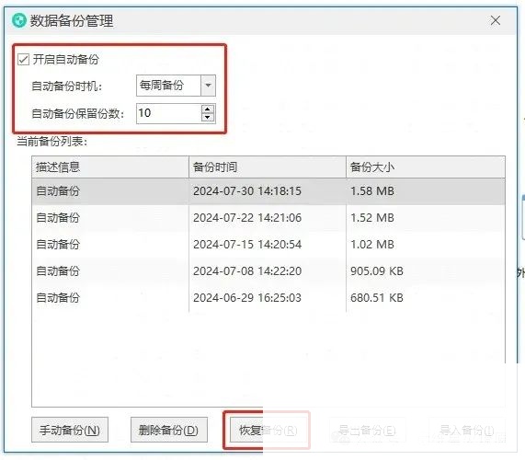Click the 导出备份(E) button
The height and width of the screenshot is (460, 525).
click(x=367, y=431)
